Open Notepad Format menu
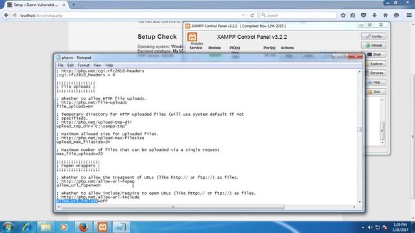 (84, 65)
